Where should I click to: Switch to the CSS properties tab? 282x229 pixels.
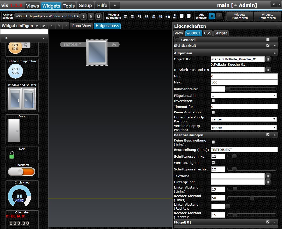208,33
